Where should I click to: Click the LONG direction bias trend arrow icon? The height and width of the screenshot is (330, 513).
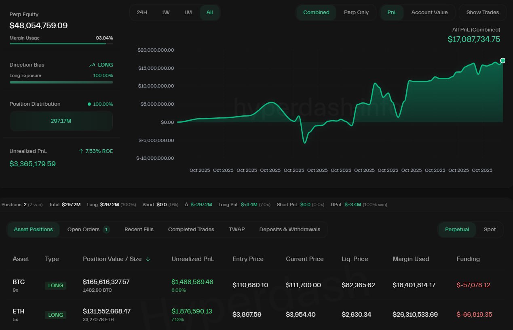coord(92,65)
